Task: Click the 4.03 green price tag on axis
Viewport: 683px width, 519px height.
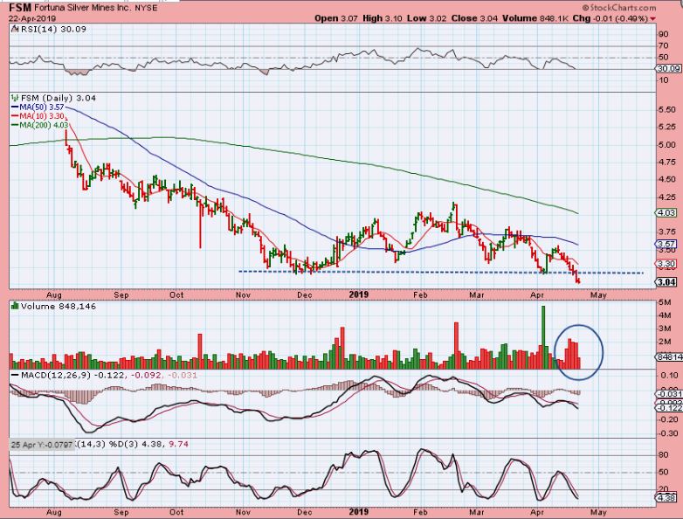Action: pos(668,212)
